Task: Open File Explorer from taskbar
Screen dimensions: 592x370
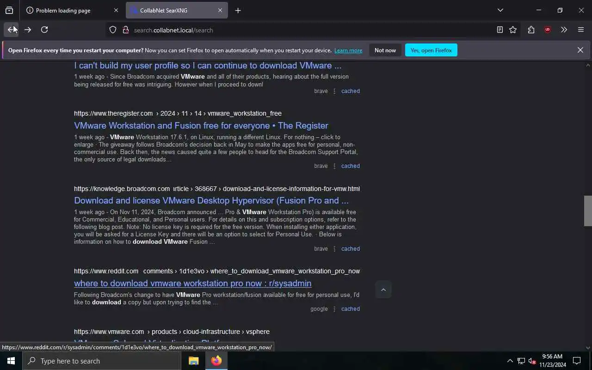Action: [x=193, y=361]
